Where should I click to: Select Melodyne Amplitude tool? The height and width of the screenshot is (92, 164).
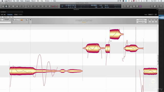[x=18, y=20]
